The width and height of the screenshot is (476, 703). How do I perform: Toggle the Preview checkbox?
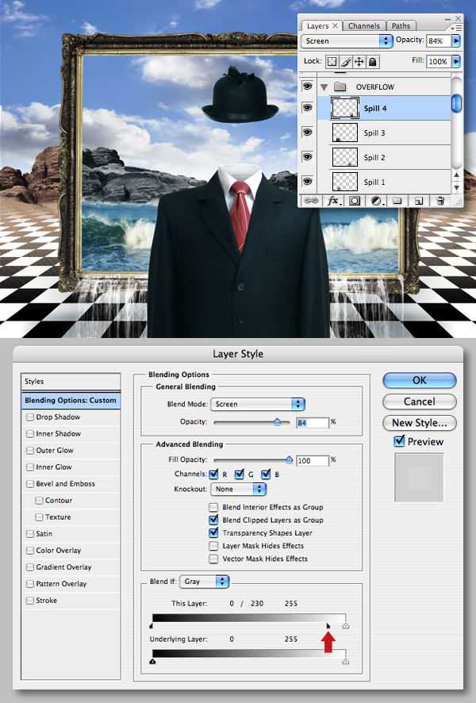(399, 441)
